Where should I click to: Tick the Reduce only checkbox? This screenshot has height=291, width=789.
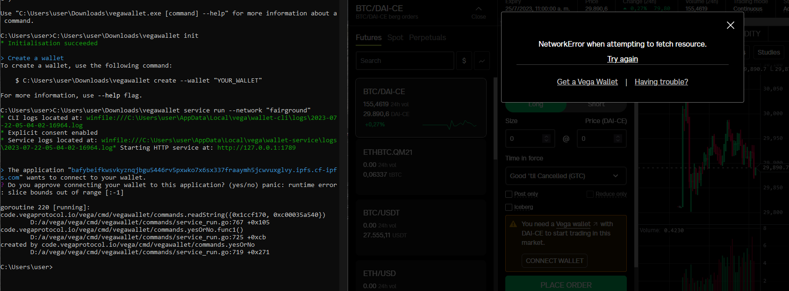point(590,194)
